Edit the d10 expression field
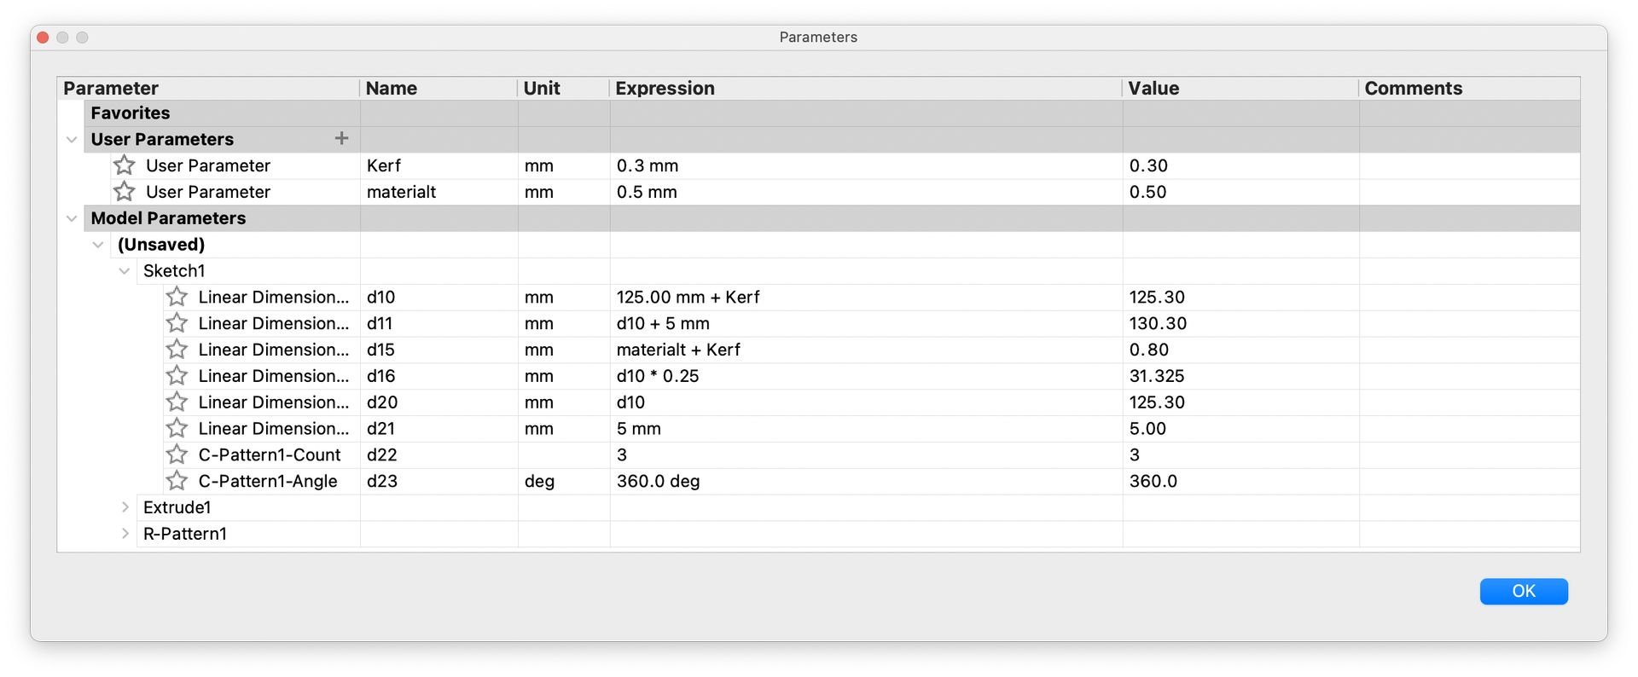Image resolution: width=1638 pixels, height=677 pixels. 866,297
